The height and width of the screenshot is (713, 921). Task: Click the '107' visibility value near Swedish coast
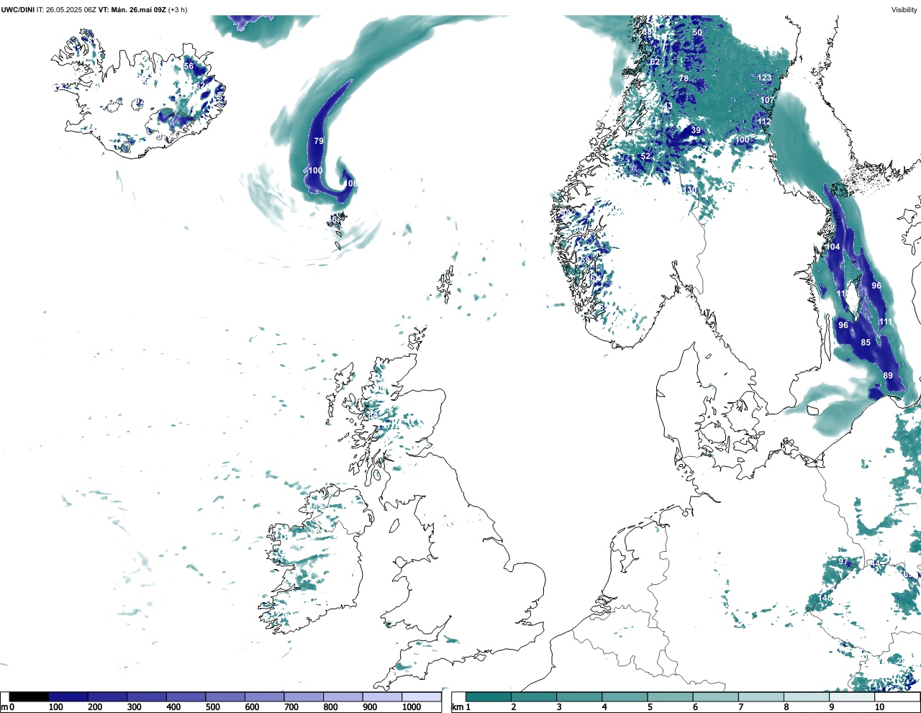click(x=768, y=100)
